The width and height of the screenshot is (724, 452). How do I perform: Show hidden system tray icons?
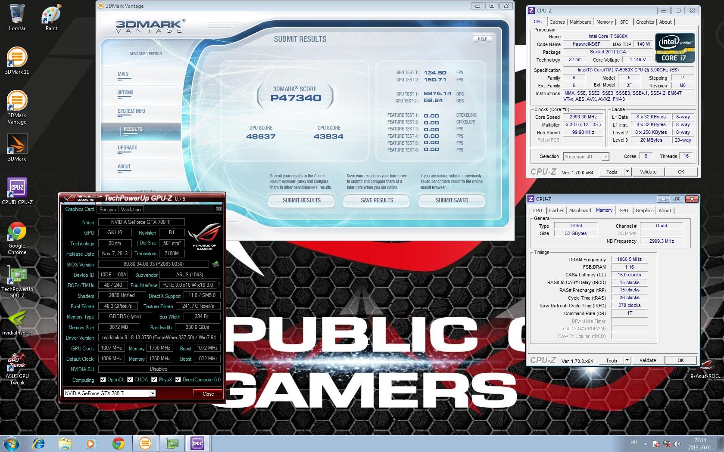point(645,444)
